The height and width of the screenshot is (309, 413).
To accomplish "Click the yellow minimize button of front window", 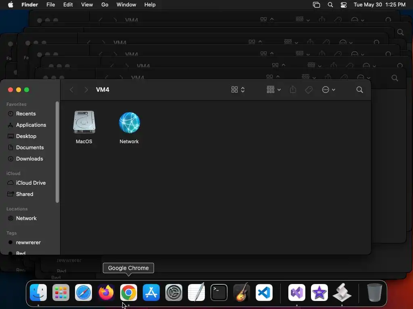I will click(x=19, y=90).
